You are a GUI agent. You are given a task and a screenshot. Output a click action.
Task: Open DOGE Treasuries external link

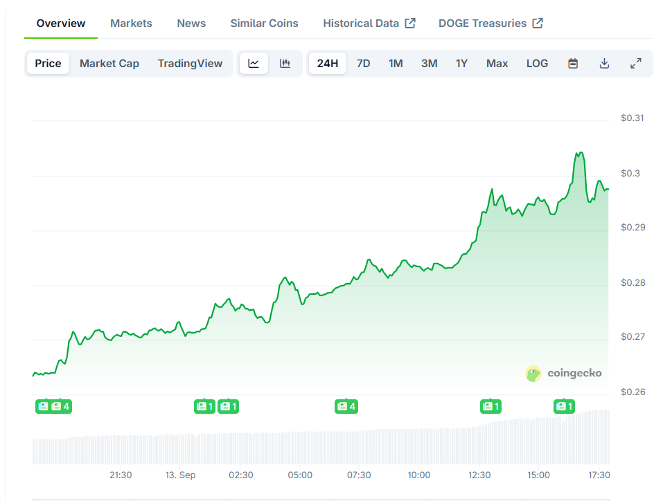coord(491,24)
